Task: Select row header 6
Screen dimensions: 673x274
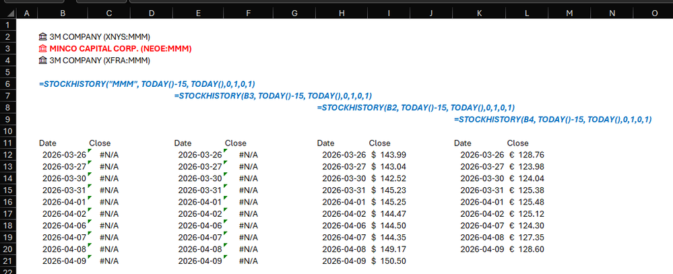Action: [x=7, y=84]
